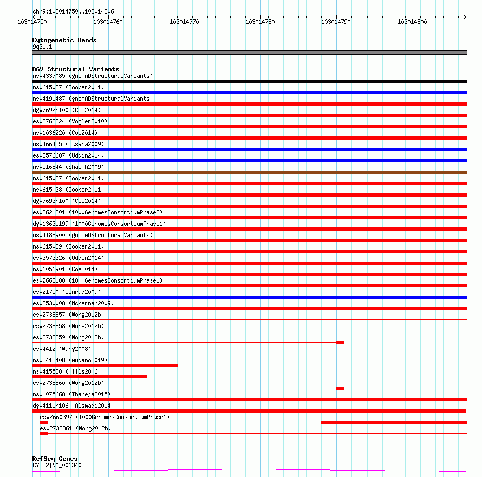Select the esv2738857 (Wong2012b) label
This screenshot has width=482, height=477.
(x=68, y=315)
